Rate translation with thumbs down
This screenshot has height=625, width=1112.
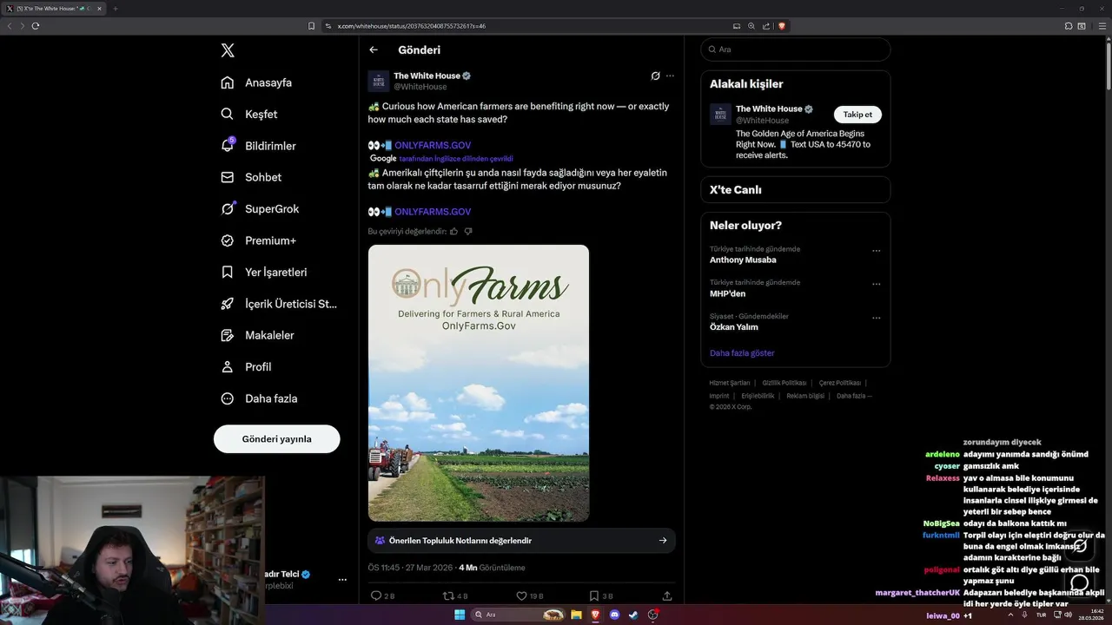tap(468, 232)
